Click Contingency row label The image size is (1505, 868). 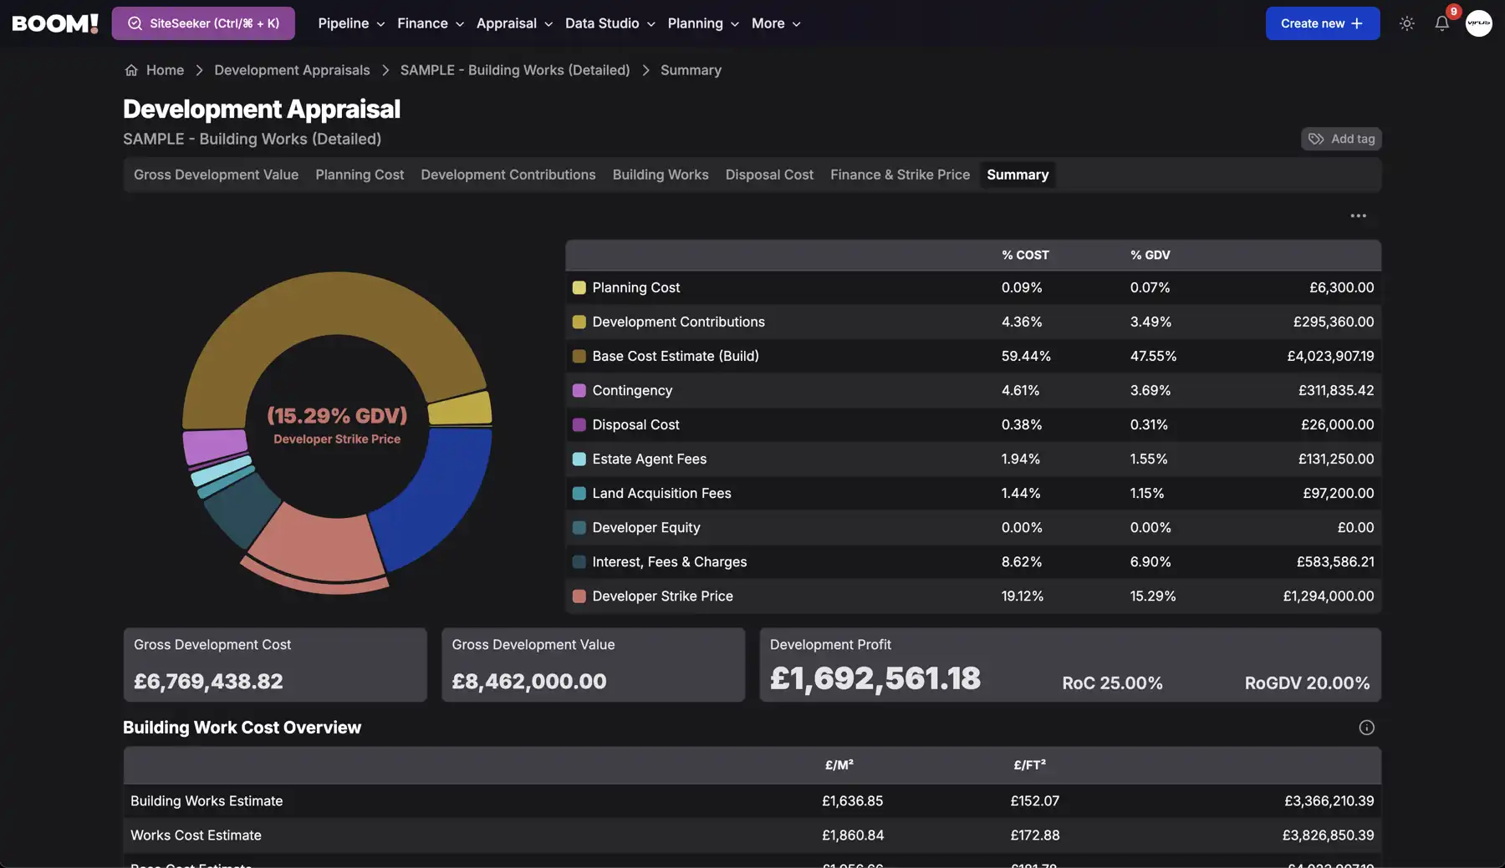(632, 390)
